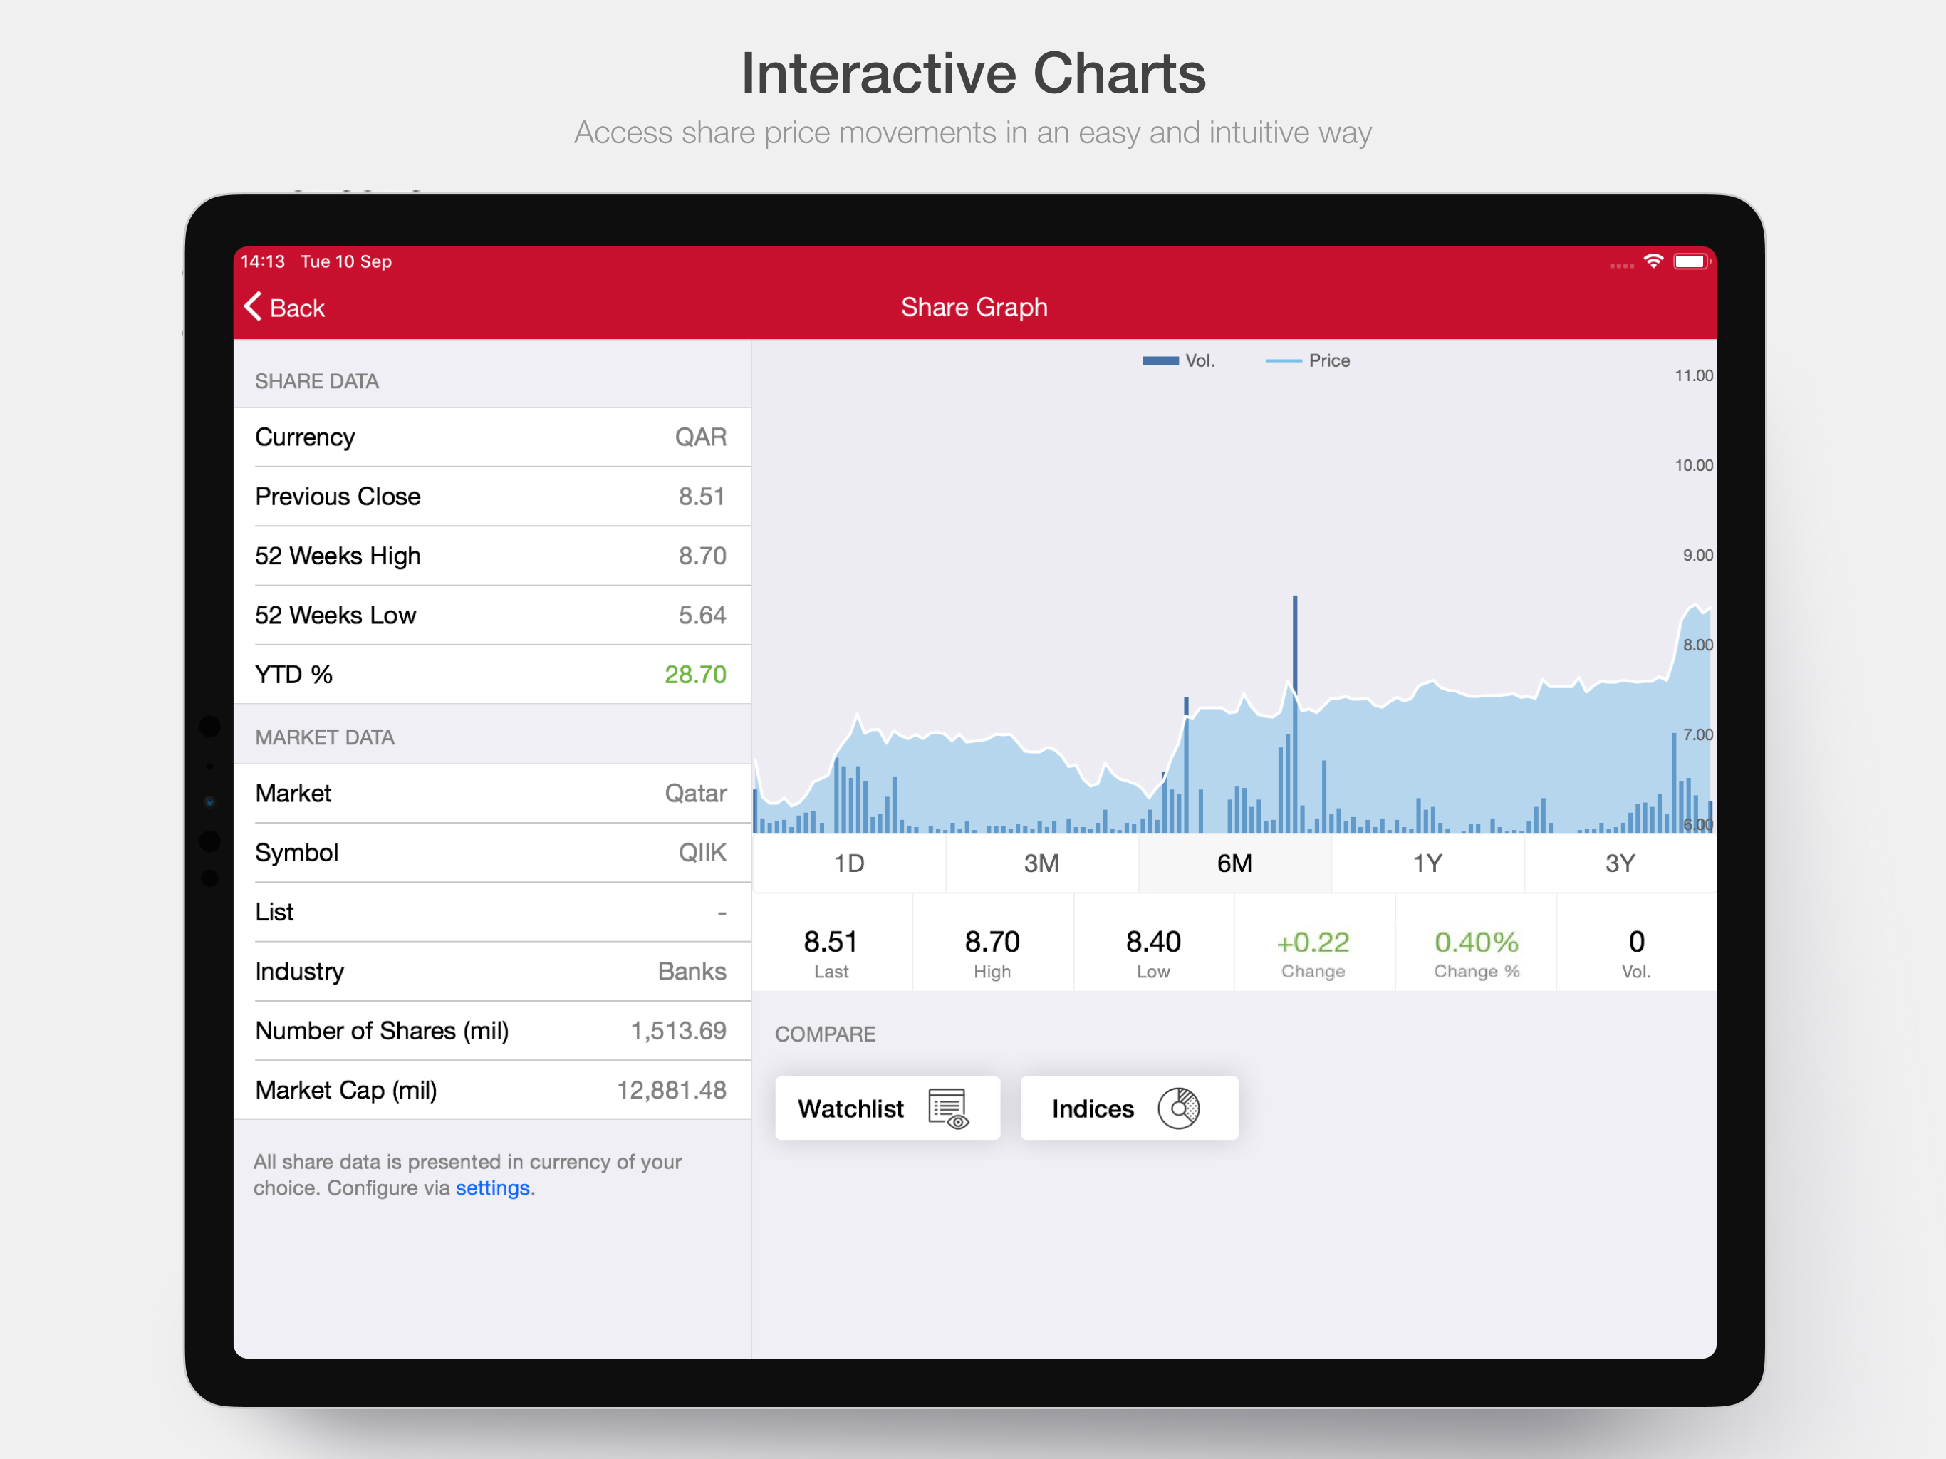Select the Market Cap 12,881.48 row
The image size is (1946, 1459).
(x=491, y=1090)
